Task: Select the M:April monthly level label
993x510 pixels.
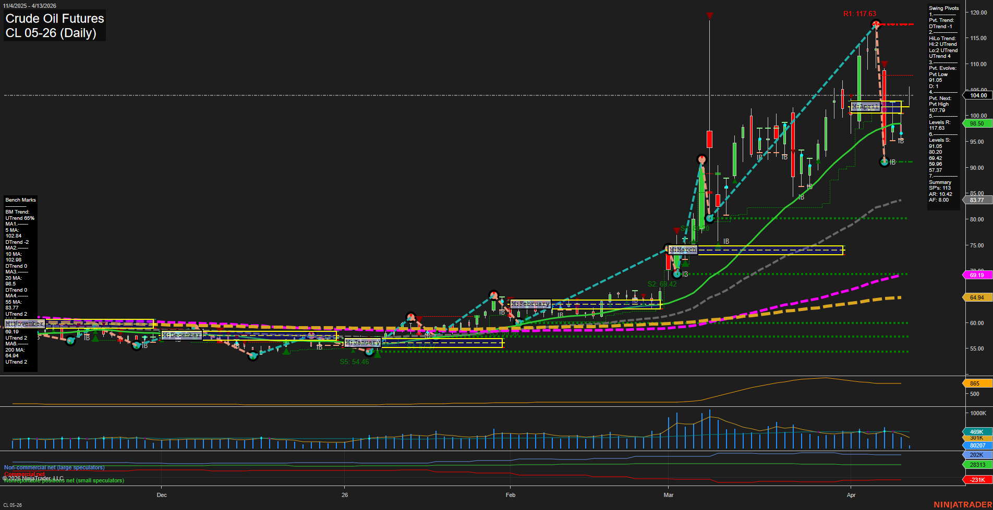Action: 865,106
